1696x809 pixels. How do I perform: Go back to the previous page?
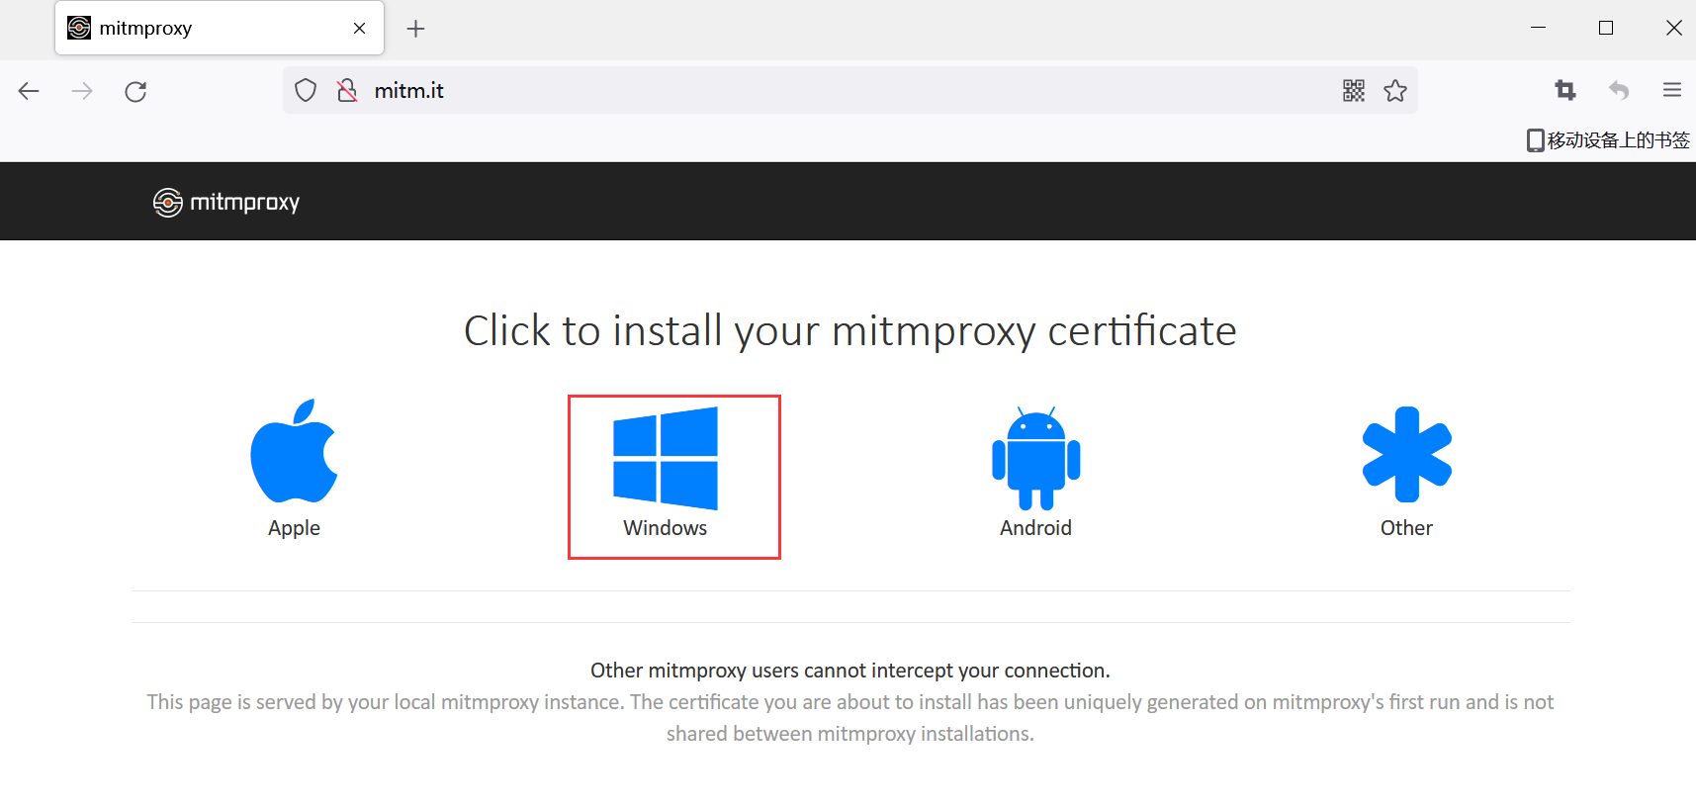pyautogui.click(x=29, y=91)
